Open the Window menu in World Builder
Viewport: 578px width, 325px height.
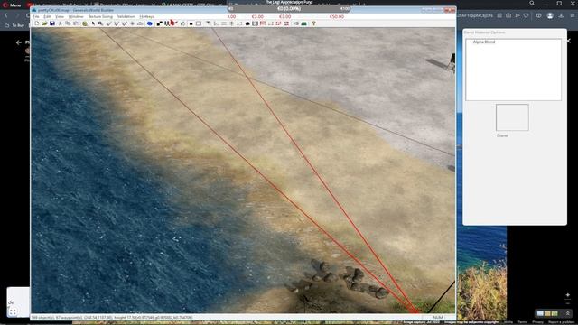[76, 16]
